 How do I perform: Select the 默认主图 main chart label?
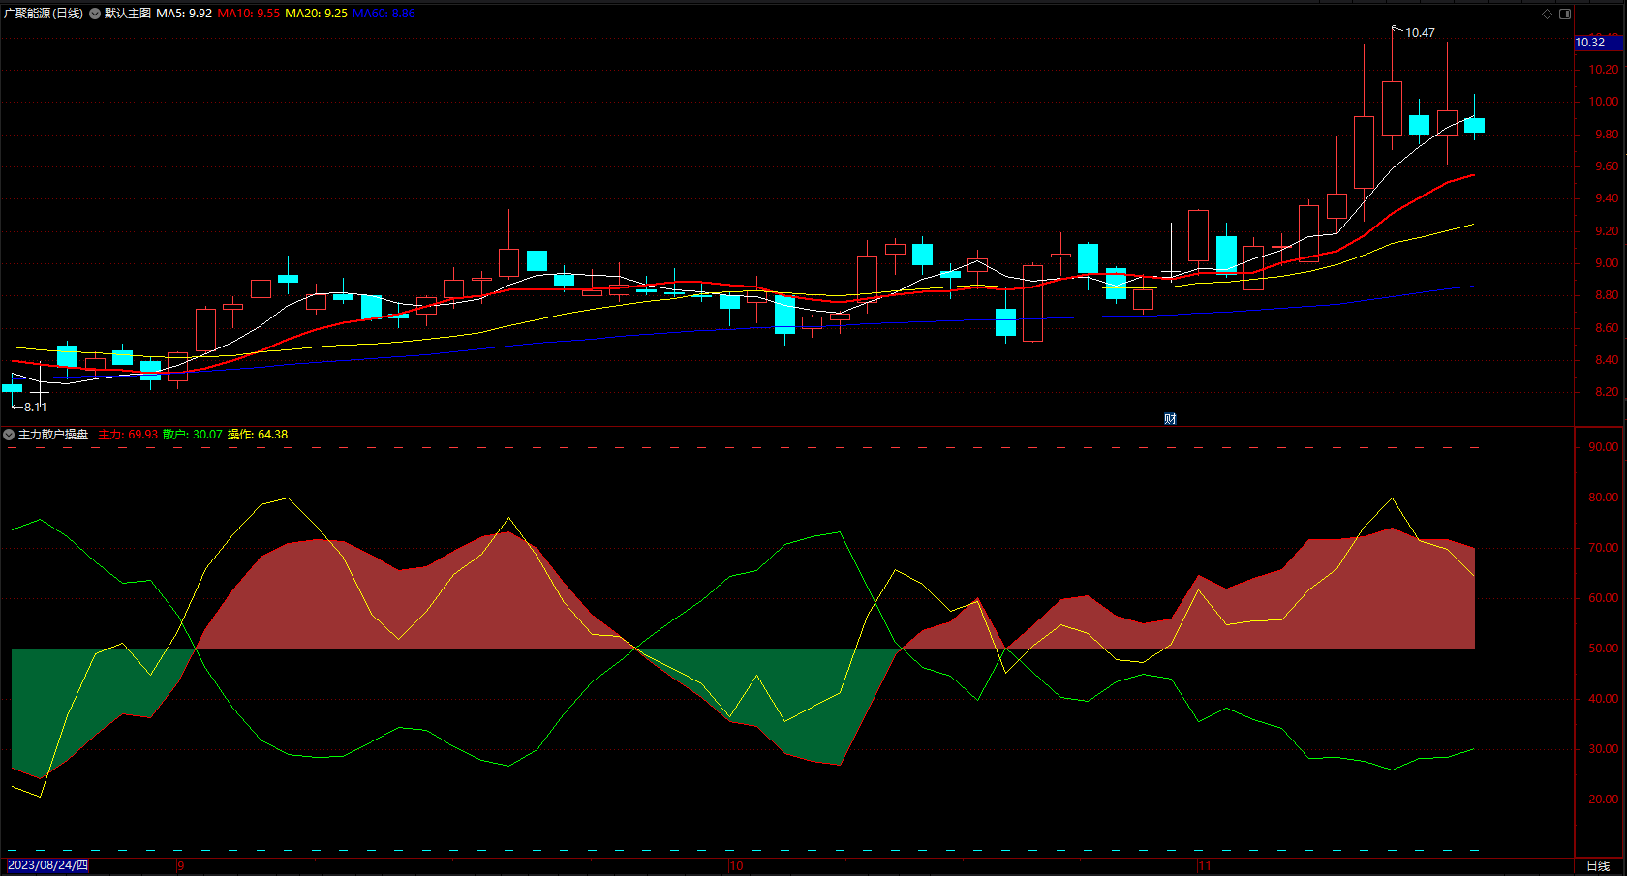click(x=128, y=14)
